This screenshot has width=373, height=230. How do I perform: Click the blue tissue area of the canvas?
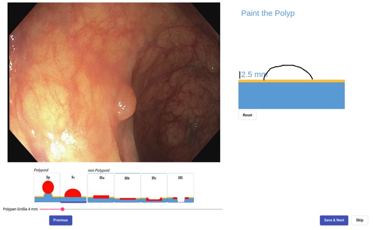292,95
